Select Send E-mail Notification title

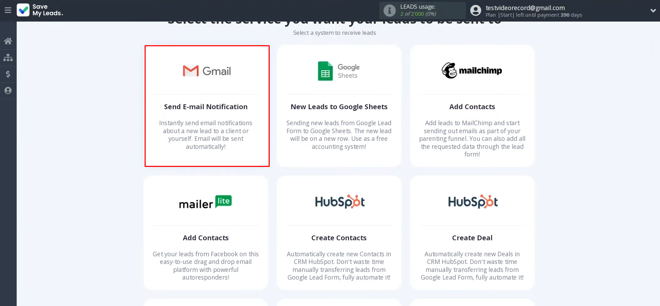tap(206, 107)
